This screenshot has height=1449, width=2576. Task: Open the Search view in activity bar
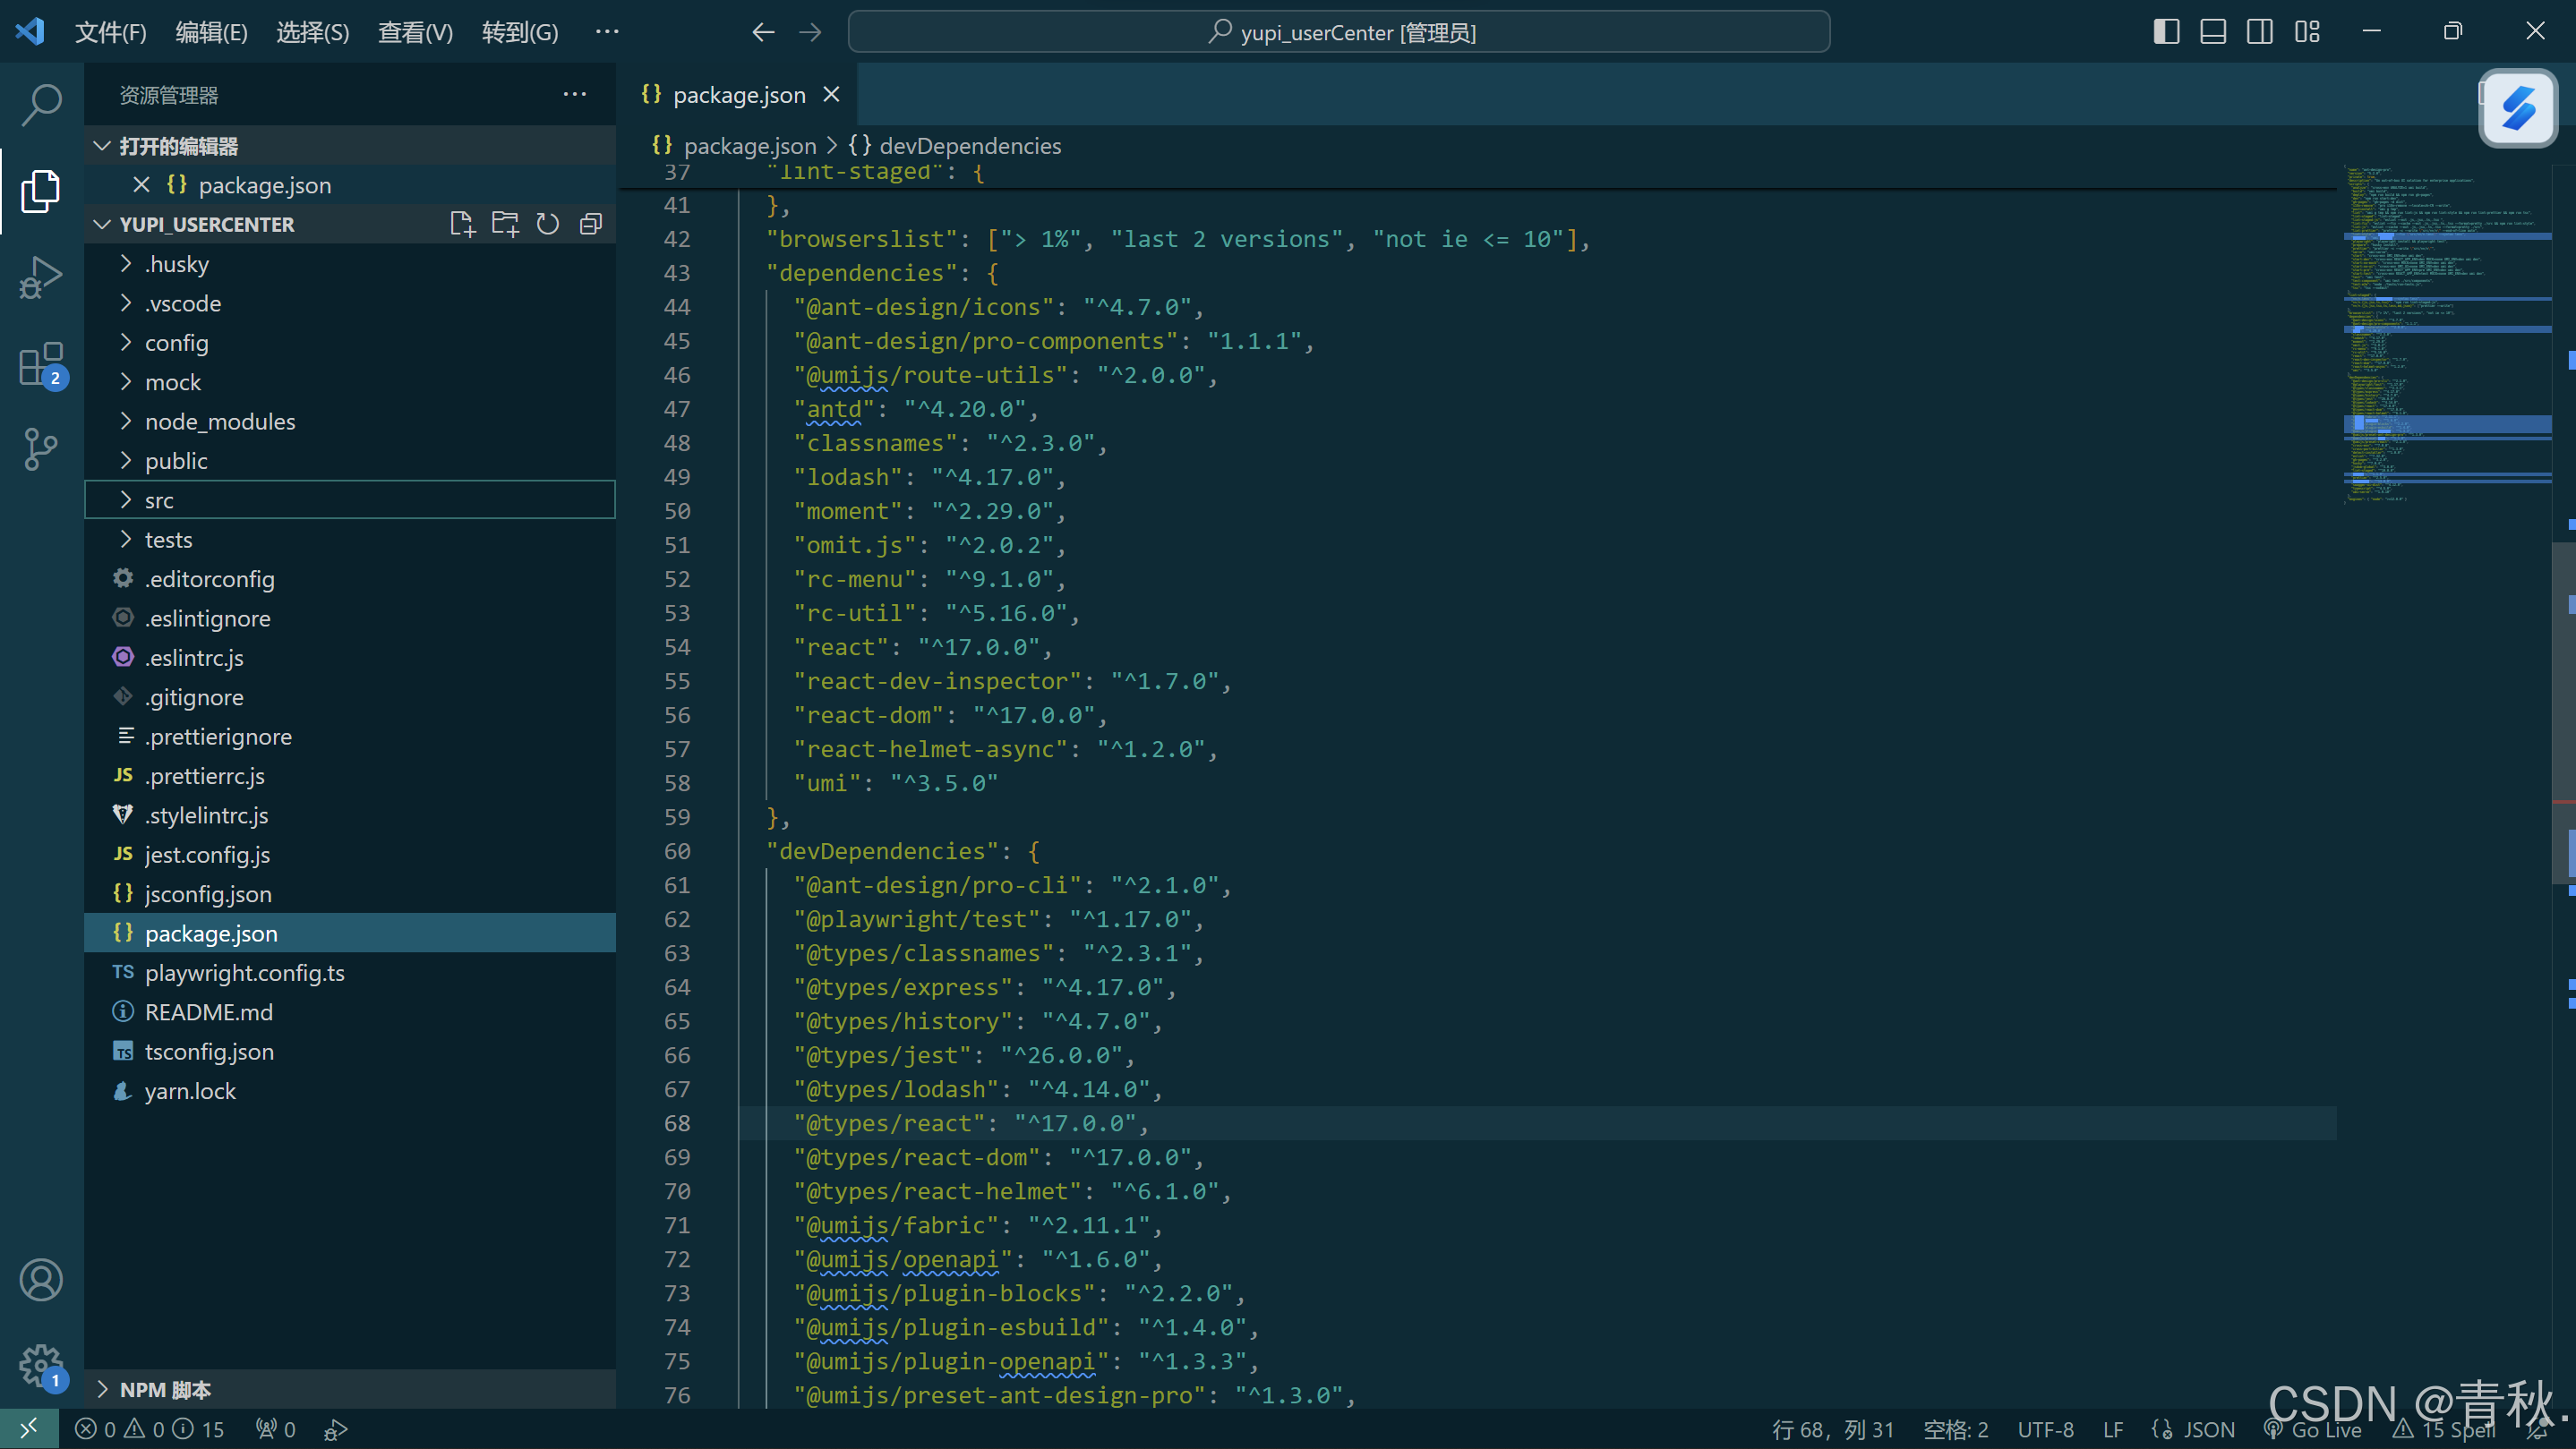41,104
